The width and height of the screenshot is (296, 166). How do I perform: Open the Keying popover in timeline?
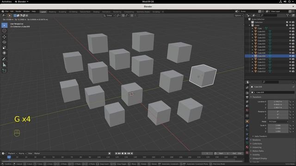pos(22,154)
